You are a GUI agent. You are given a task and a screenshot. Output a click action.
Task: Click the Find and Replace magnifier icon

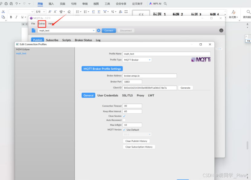coord(248,12)
